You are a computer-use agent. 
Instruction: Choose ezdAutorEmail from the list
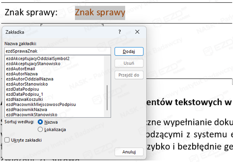tap(21, 69)
